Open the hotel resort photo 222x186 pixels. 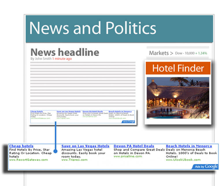[x=178, y=98]
